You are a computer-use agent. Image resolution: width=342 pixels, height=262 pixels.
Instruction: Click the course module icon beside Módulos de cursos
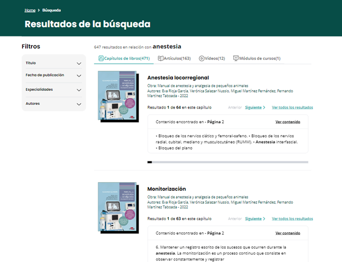pos(236,58)
